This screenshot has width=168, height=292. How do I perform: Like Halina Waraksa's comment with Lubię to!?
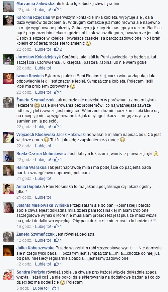(43, 179)
